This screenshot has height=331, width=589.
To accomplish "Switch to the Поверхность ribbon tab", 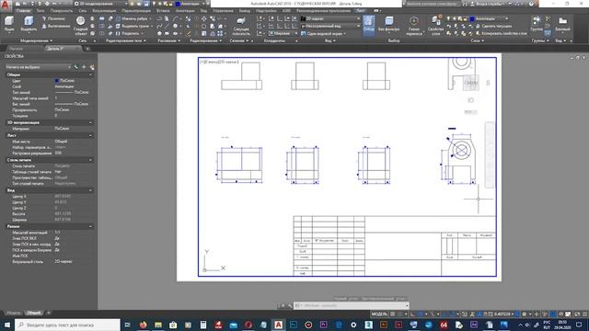I will pyautogui.click(x=62, y=11).
